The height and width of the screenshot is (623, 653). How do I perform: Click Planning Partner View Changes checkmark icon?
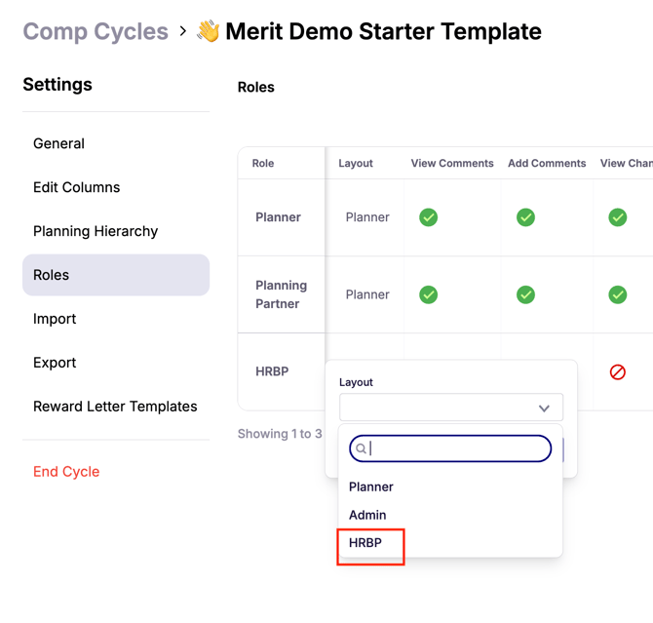pyautogui.click(x=618, y=294)
